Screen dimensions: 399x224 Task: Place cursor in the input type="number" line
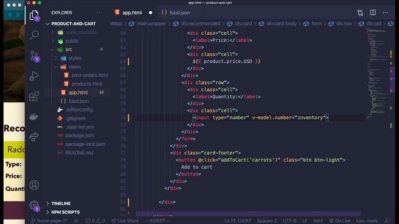261,118
